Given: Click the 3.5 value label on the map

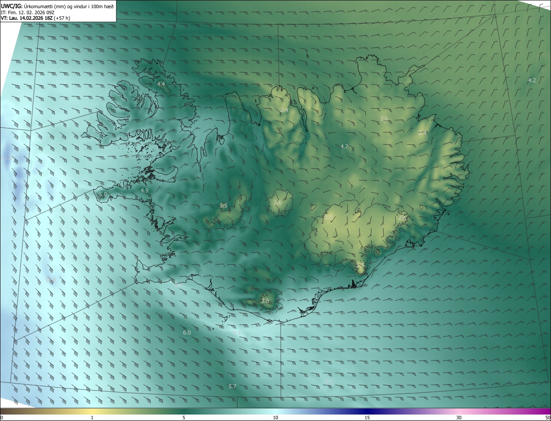Looking at the screenshot, I should pos(223,206).
